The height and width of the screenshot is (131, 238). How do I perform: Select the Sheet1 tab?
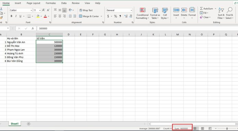pyautogui.click(x=15, y=124)
